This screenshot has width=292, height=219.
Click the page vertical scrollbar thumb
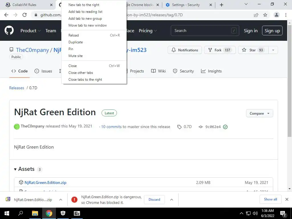pyautogui.click(x=289, y=81)
